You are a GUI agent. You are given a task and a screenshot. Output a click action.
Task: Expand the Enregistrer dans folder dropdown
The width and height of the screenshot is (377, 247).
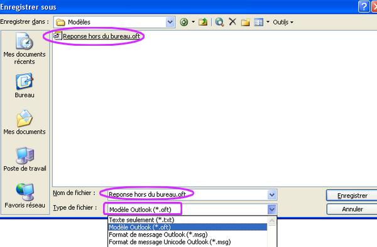170,22
